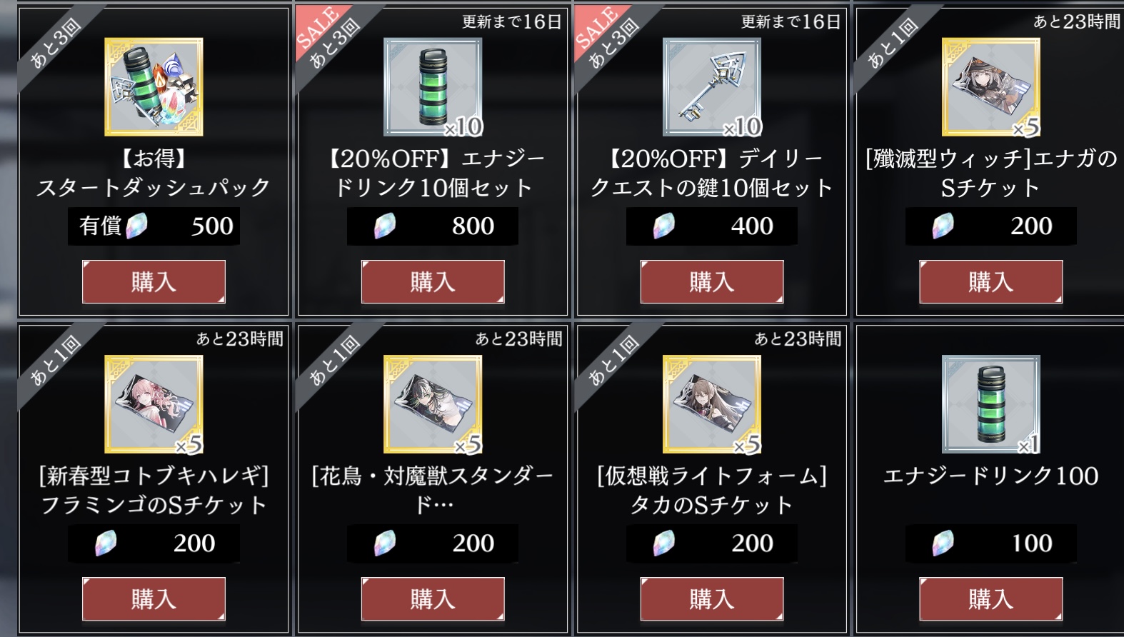Purchase the スタートダッシュパック for 500

pyautogui.click(x=154, y=282)
